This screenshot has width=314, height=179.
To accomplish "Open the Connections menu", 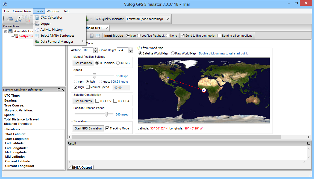I will (22, 11).
